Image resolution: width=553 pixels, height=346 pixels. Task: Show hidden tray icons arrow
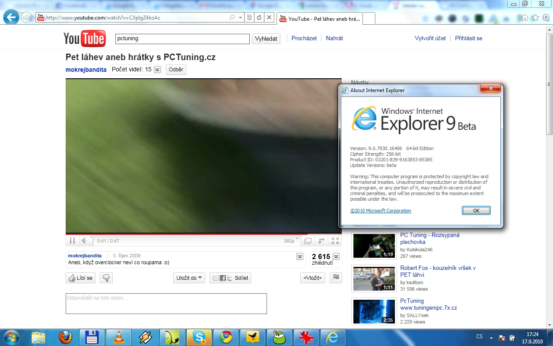coord(491,337)
